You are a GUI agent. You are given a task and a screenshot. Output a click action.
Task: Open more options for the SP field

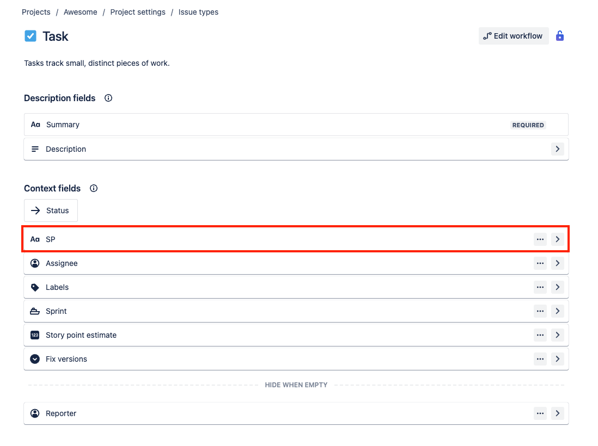coord(540,239)
